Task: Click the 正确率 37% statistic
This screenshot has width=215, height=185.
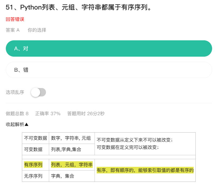Action: (x=48, y=113)
